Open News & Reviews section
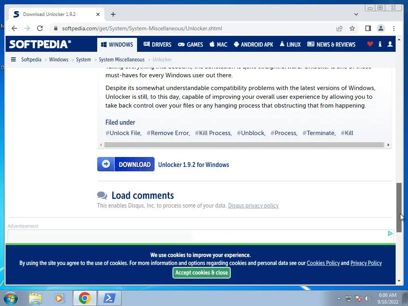 point(331,45)
